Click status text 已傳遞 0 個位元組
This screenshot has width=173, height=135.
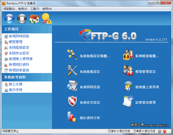[144, 131]
